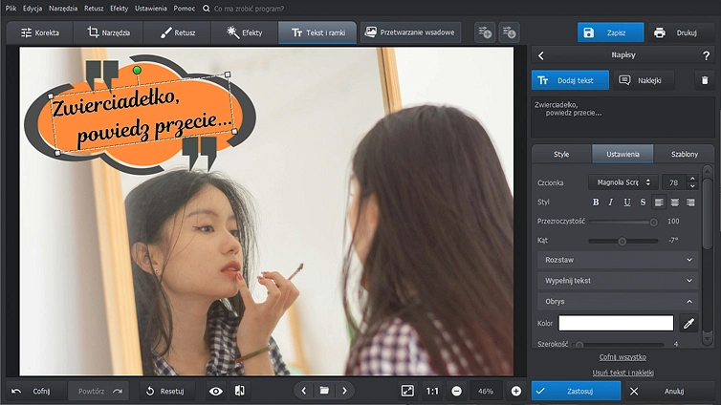Click the fit-to-screen icon in bottom bar
Screen dimensions: 721x405
407,391
